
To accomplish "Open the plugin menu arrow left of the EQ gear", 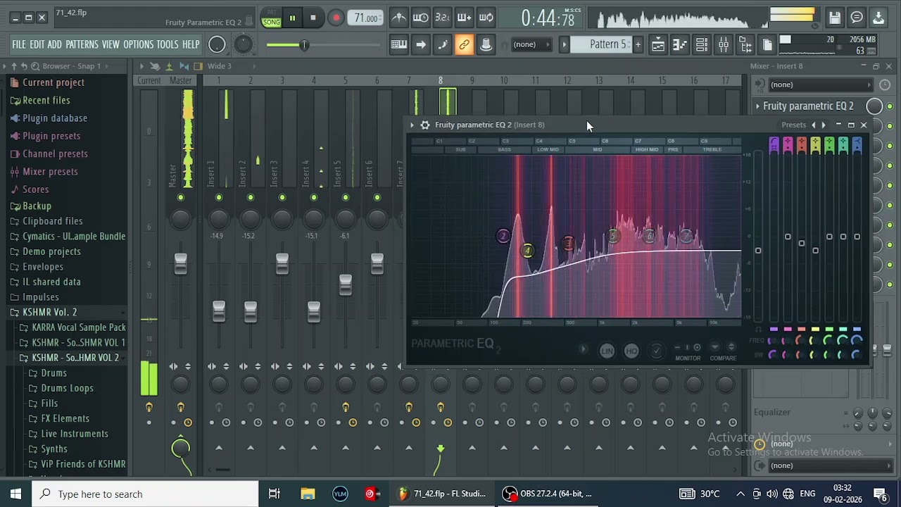I will [412, 125].
